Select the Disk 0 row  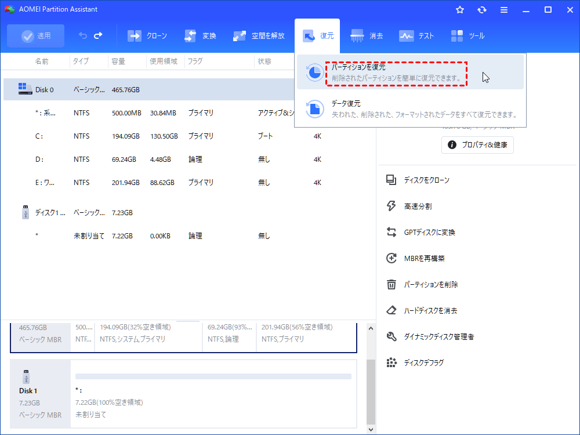click(x=148, y=89)
